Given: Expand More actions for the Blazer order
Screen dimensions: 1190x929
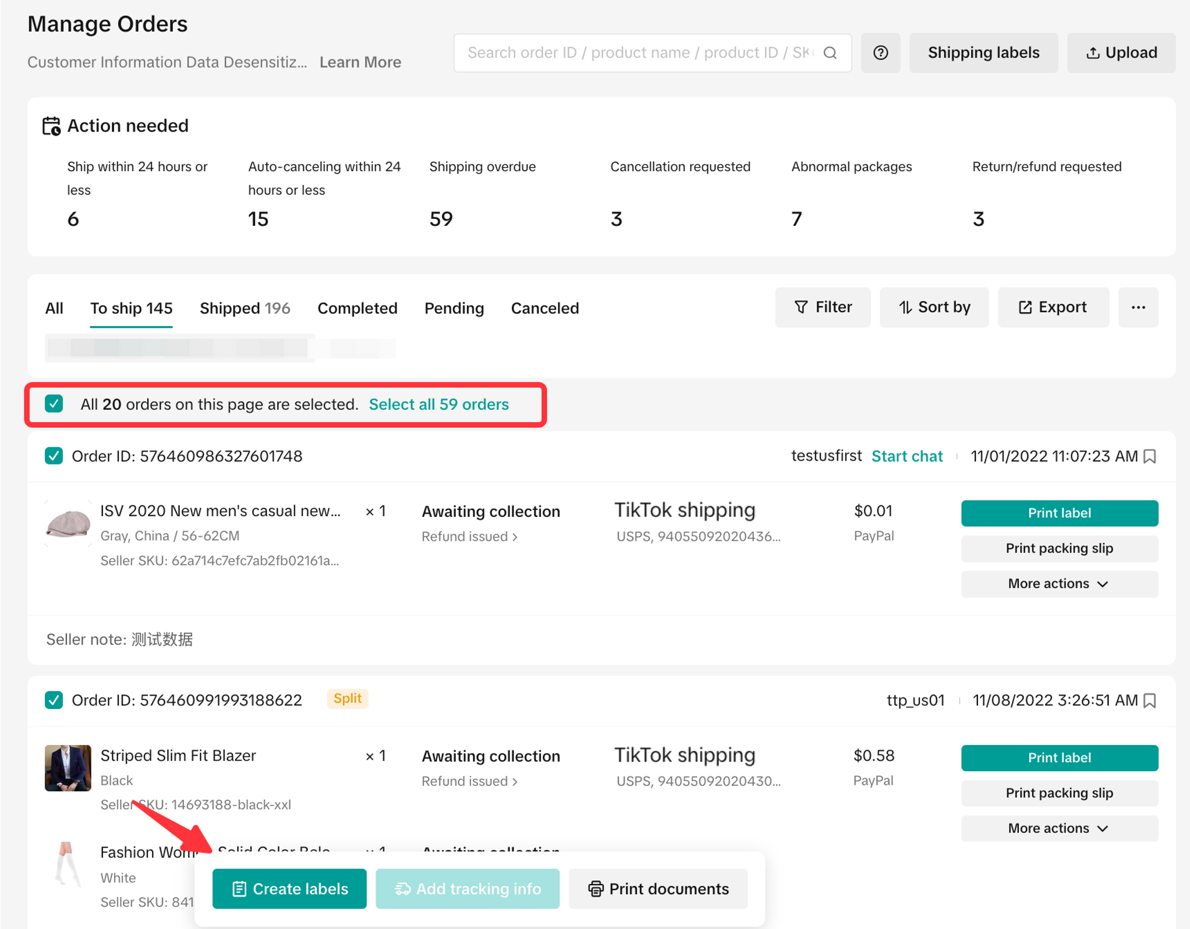Looking at the screenshot, I should pos(1058,828).
